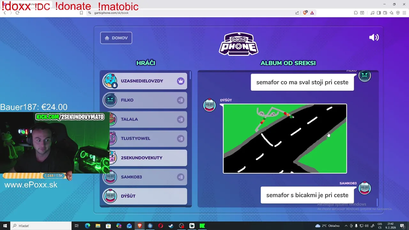Open the Windows Start menu
The height and width of the screenshot is (230, 409).
click(x=5, y=226)
